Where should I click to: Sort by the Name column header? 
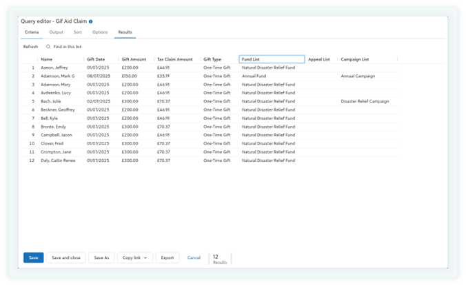point(47,59)
